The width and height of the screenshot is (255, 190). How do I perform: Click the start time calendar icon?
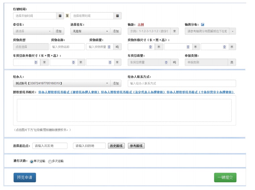point(60,16)
